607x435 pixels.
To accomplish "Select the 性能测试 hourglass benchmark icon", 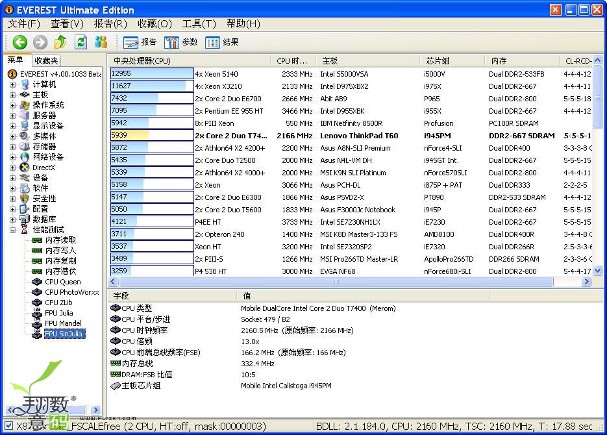I will tap(25, 229).
